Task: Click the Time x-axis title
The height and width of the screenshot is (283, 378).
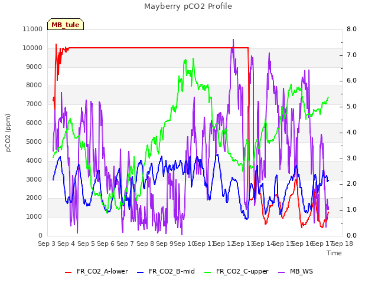Action: (334, 253)
